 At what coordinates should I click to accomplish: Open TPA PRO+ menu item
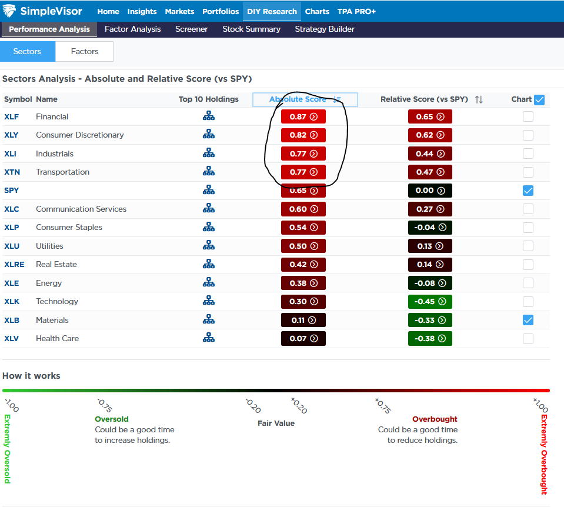coord(356,12)
